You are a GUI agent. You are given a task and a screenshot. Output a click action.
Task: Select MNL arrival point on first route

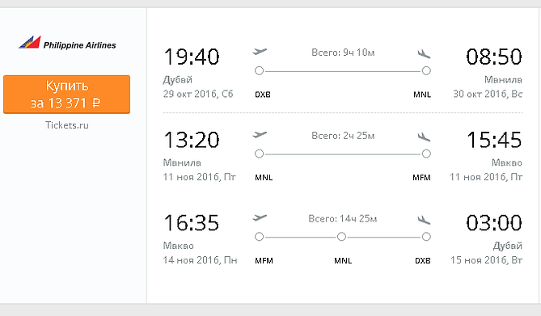pyautogui.click(x=426, y=71)
